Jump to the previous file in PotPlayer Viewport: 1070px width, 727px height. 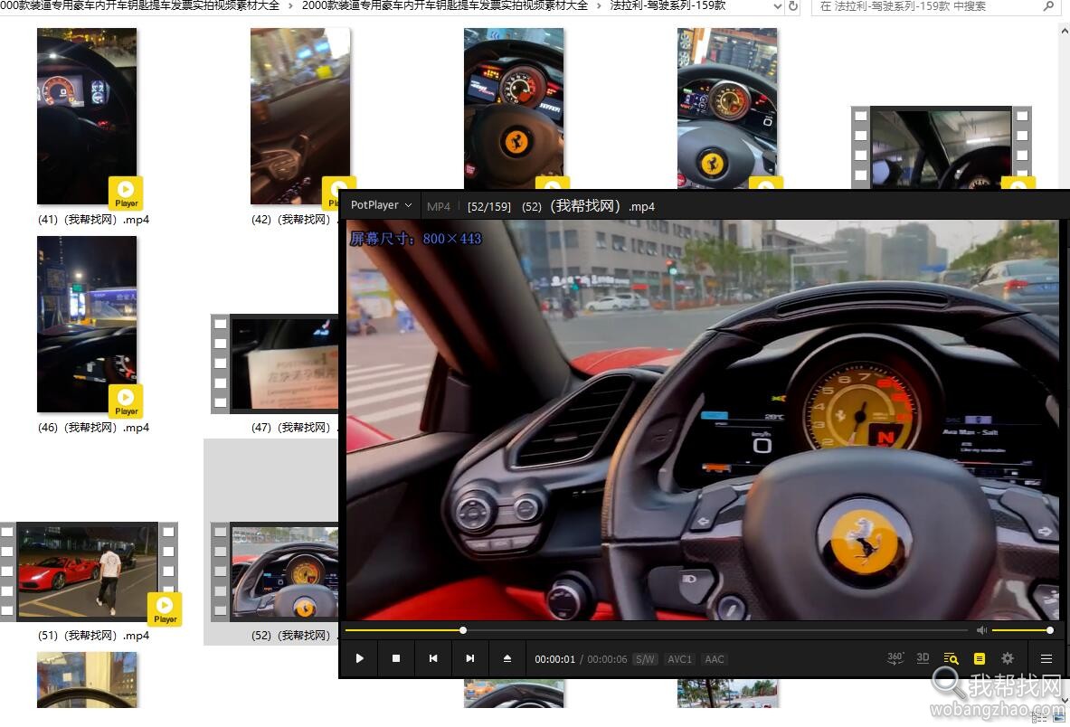432,659
